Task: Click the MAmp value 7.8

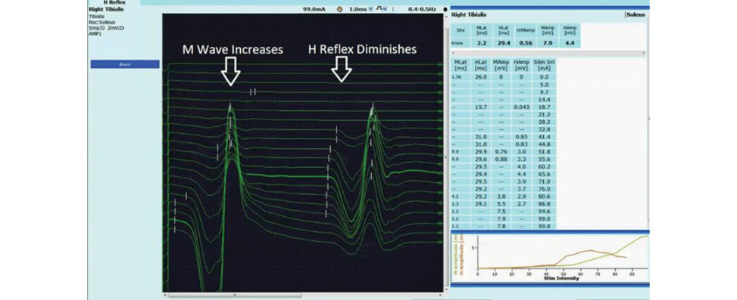Action: pos(501,227)
